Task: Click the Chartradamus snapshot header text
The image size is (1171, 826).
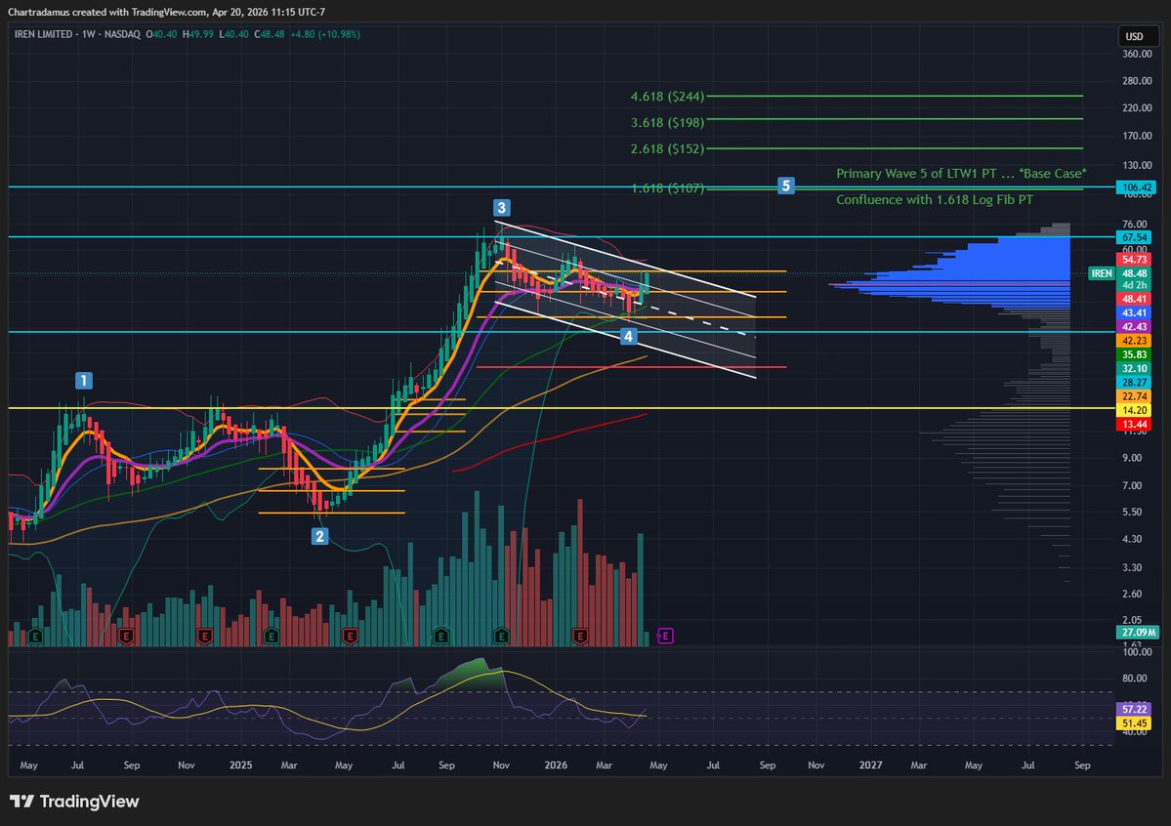Action: click(166, 12)
